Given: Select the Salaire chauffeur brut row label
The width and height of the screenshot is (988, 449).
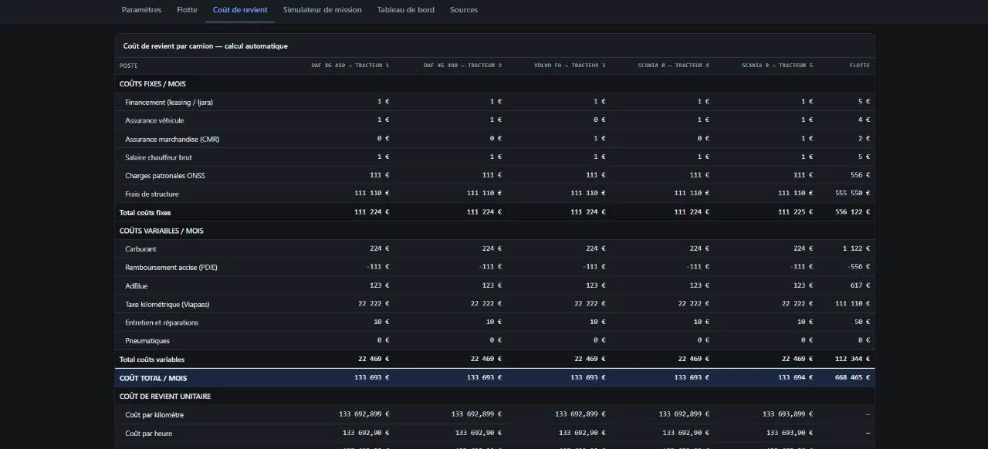Looking at the screenshot, I should click(158, 157).
